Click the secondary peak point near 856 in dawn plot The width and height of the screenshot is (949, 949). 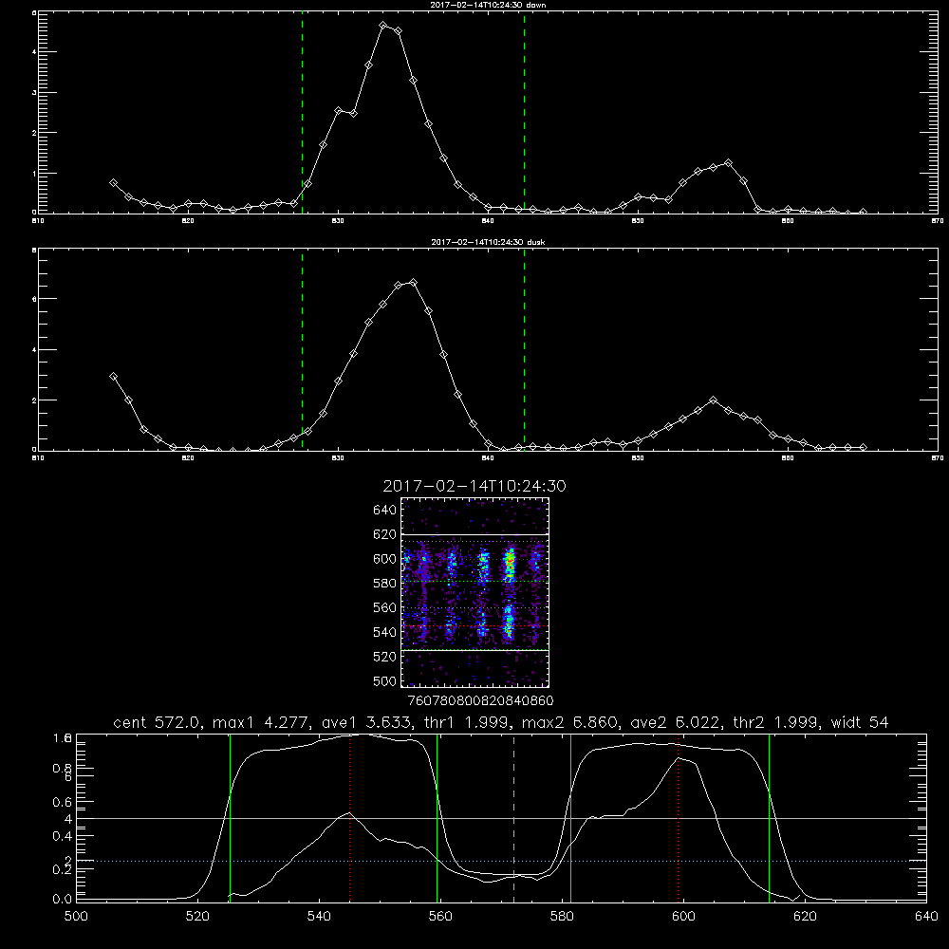click(728, 163)
